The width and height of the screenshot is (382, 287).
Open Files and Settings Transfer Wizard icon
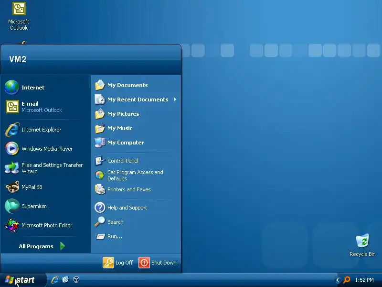click(x=11, y=168)
